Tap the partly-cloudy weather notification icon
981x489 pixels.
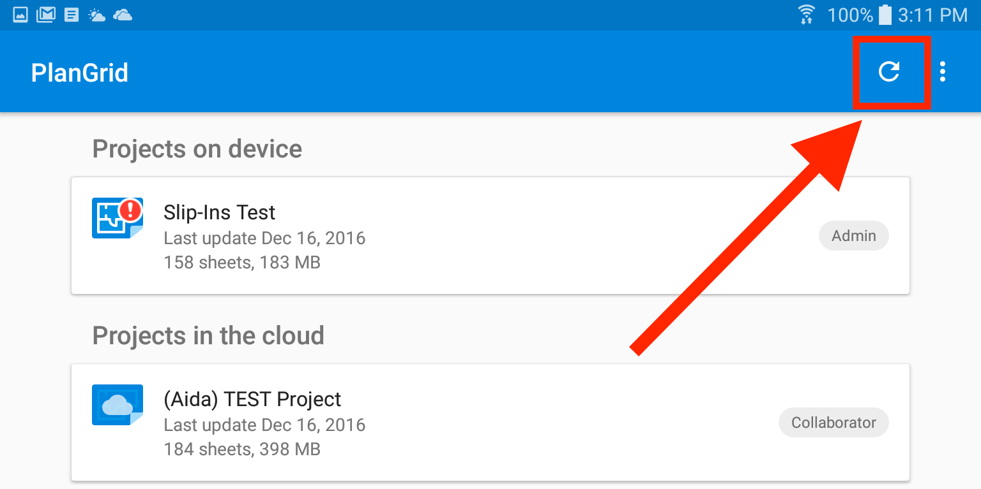coord(97,15)
